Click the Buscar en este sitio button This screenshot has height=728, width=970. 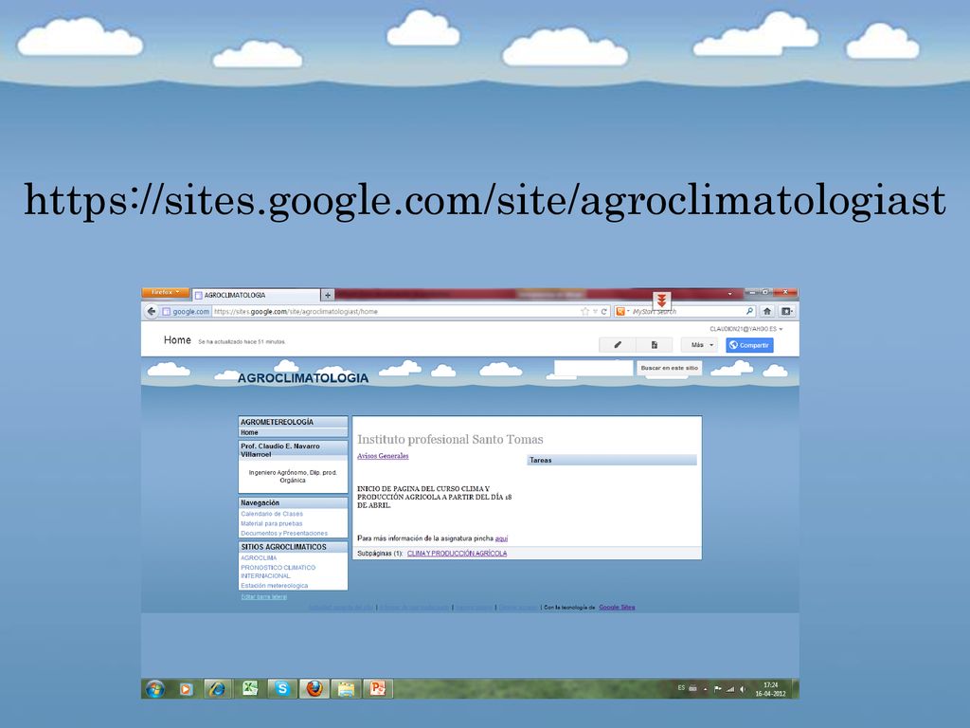(670, 368)
